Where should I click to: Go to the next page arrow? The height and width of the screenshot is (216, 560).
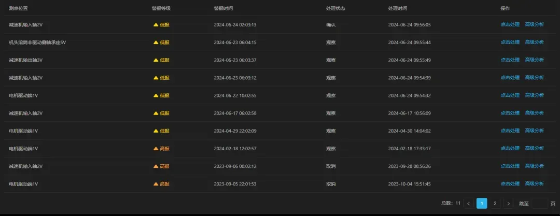tap(508, 204)
